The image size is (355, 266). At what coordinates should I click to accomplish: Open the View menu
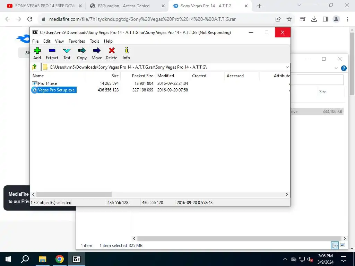[x=59, y=41]
